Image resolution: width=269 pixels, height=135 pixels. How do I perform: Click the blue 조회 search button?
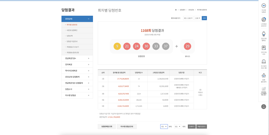tap(204, 18)
